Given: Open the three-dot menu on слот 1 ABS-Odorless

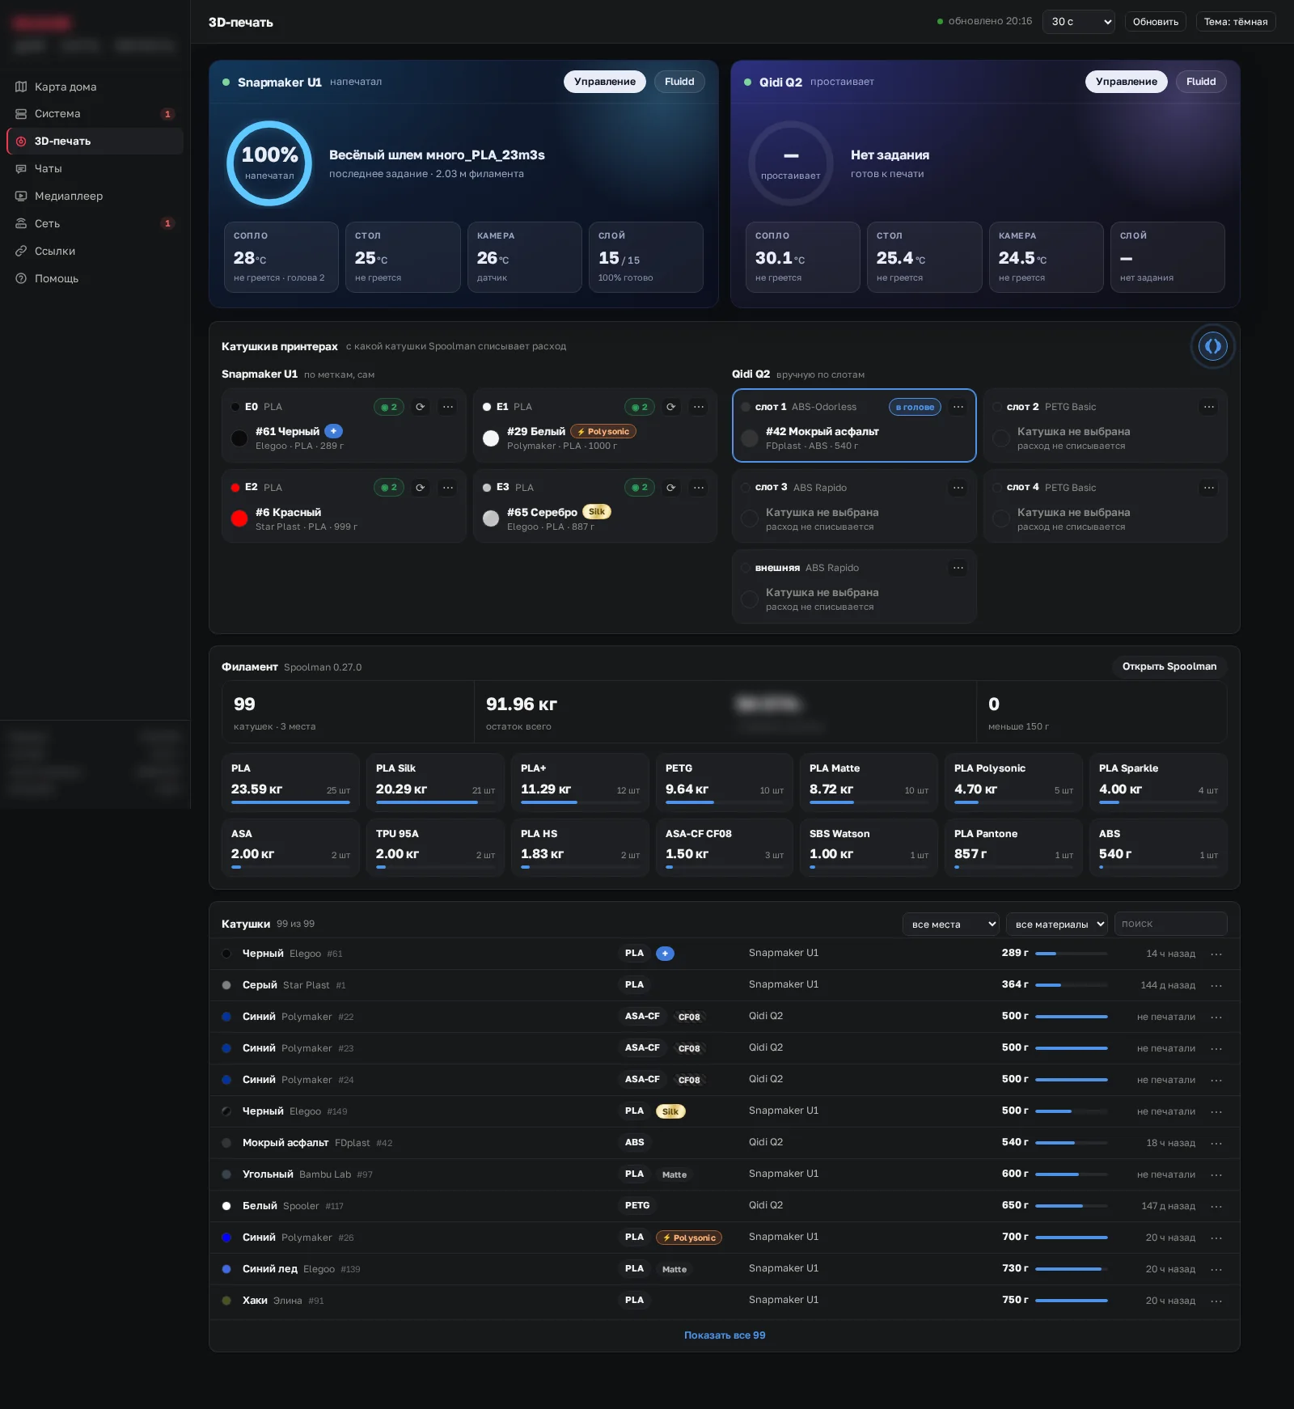Looking at the screenshot, I should pos(958,407).
